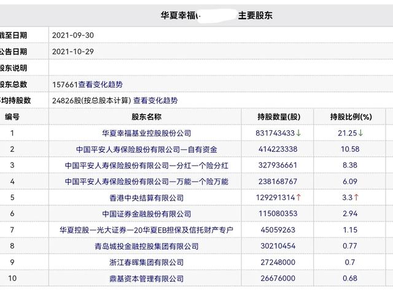Viewport: 393px width, 294px height.
Task: Open 中国平安人寿保险—分红—个险分红 shareholder link
Action: pyautogui.click(x=146, y=165)
